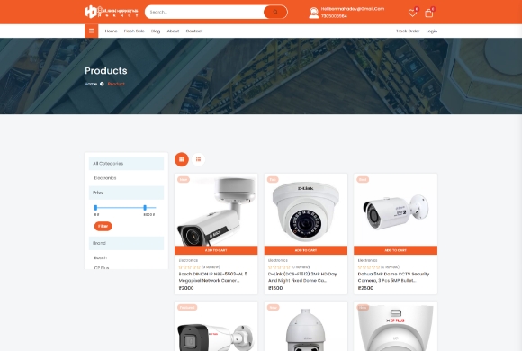Click the Brand section heading

(x=127, y=243)
